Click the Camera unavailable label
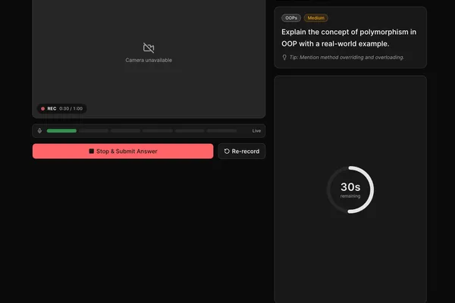 pos(149,61)
